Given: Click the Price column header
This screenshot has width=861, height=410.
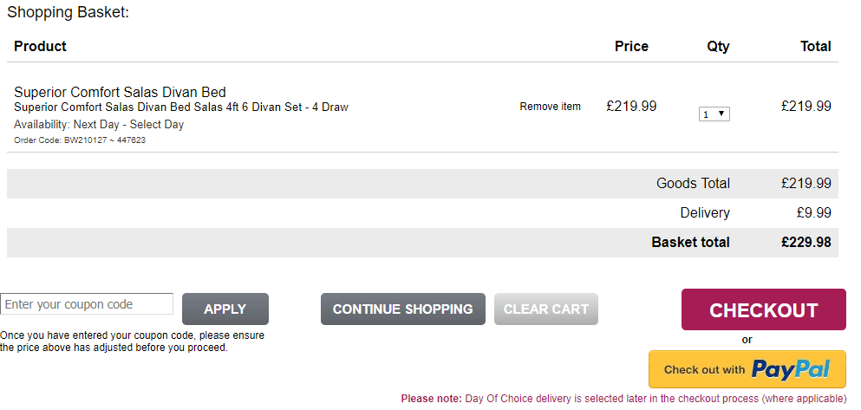Looking at the screenshot, I should tap(631, 46).
